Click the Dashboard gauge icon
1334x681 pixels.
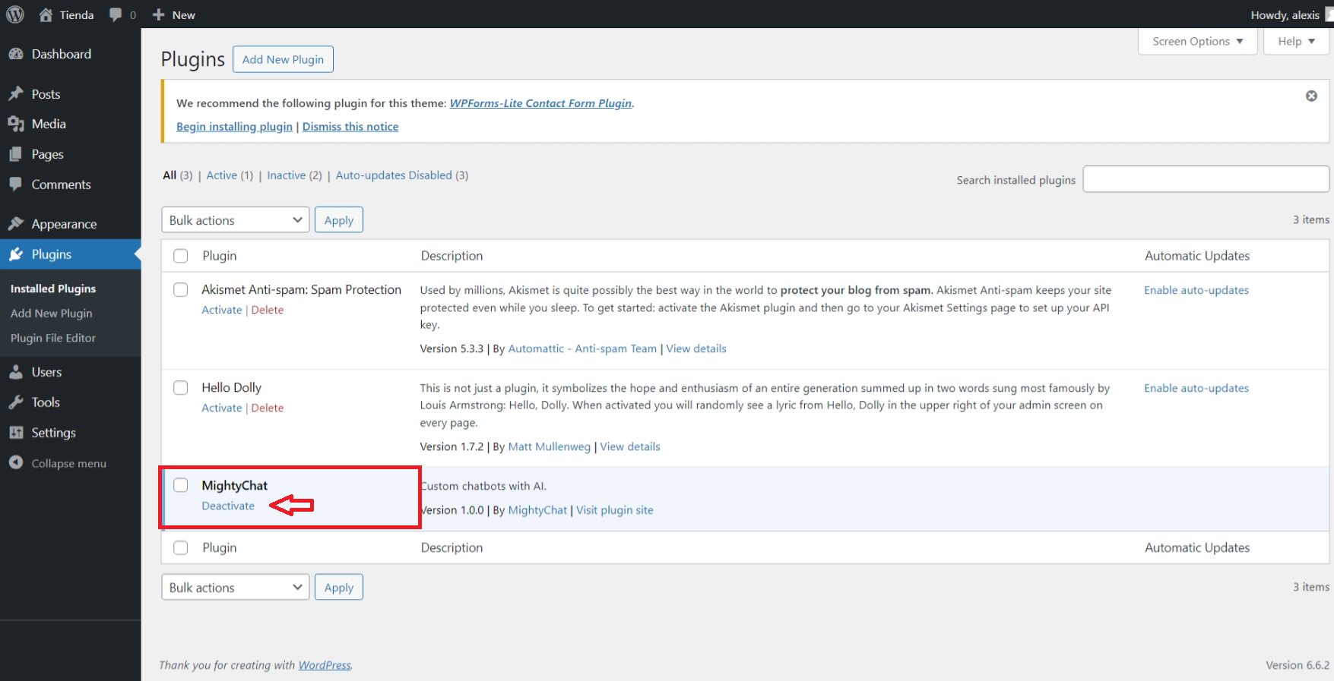tap(16, 54)
